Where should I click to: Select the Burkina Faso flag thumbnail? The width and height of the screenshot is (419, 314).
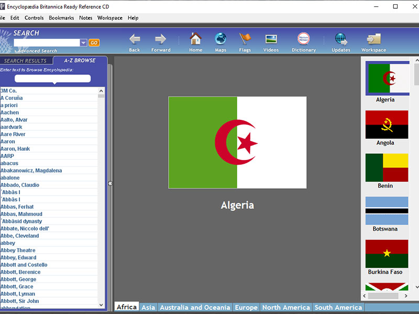[x=387, y=254]
